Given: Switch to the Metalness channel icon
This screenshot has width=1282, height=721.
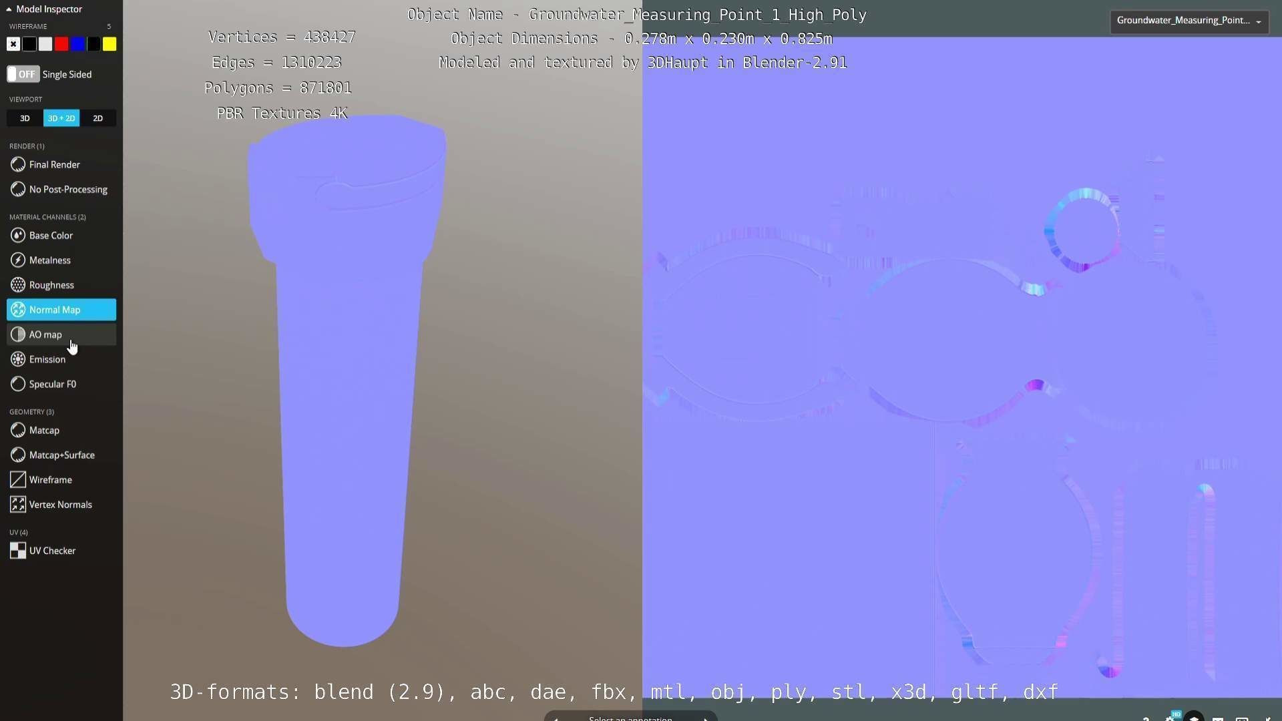Looking at the screenshot, I should tap(18, 260).
